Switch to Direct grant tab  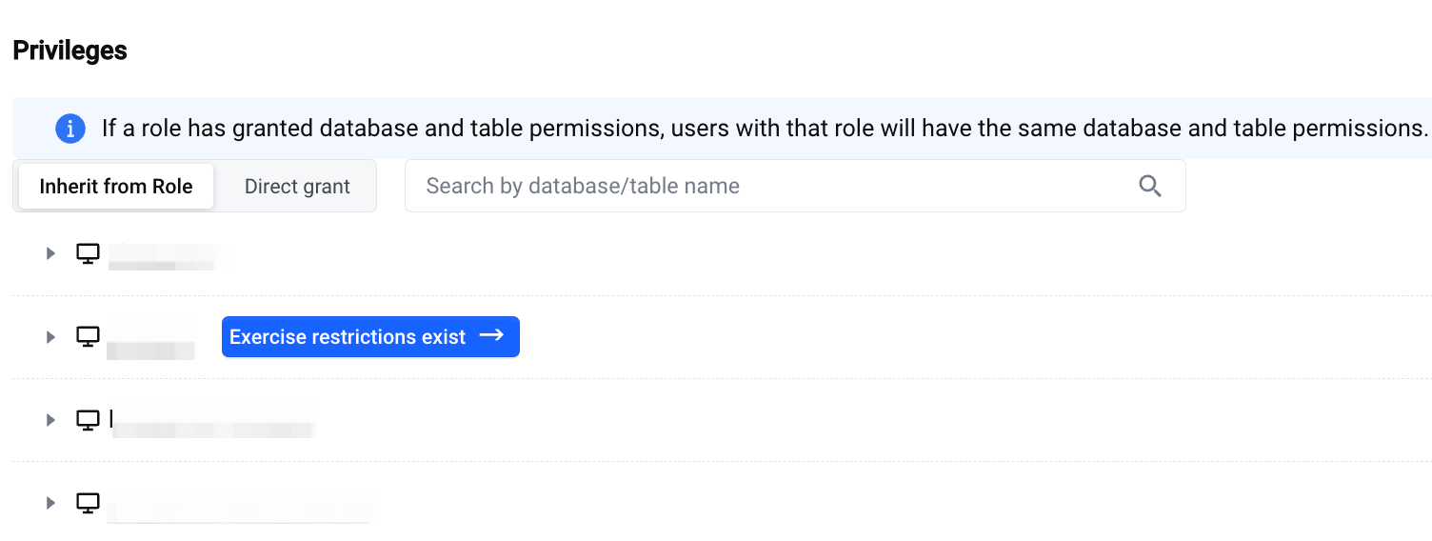[x=297, y=186]
